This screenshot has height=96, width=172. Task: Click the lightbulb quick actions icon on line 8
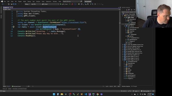pos(14,27)
